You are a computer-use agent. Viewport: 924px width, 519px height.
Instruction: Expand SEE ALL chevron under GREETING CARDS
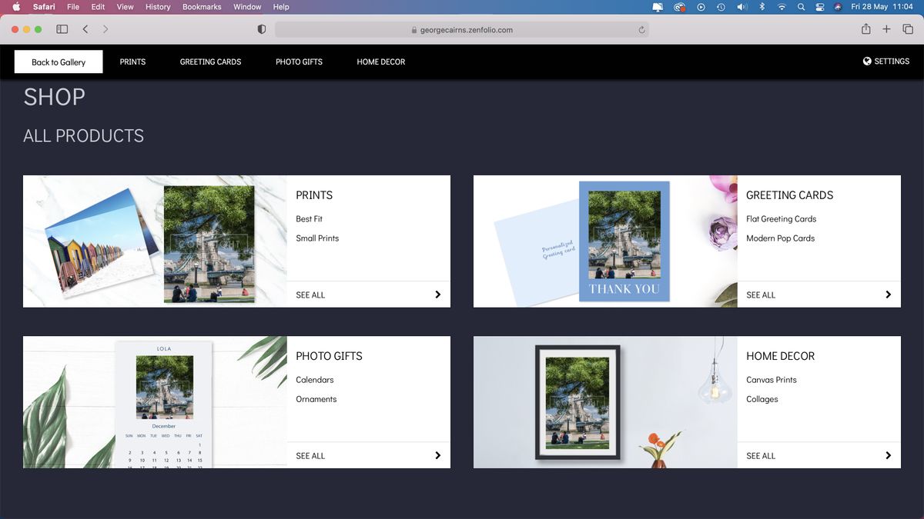tap(888, 294)
